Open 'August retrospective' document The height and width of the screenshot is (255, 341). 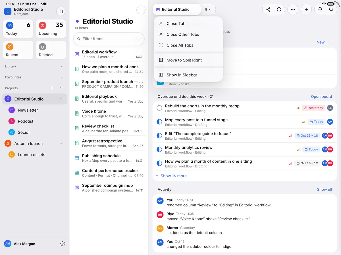click(109, 143)
